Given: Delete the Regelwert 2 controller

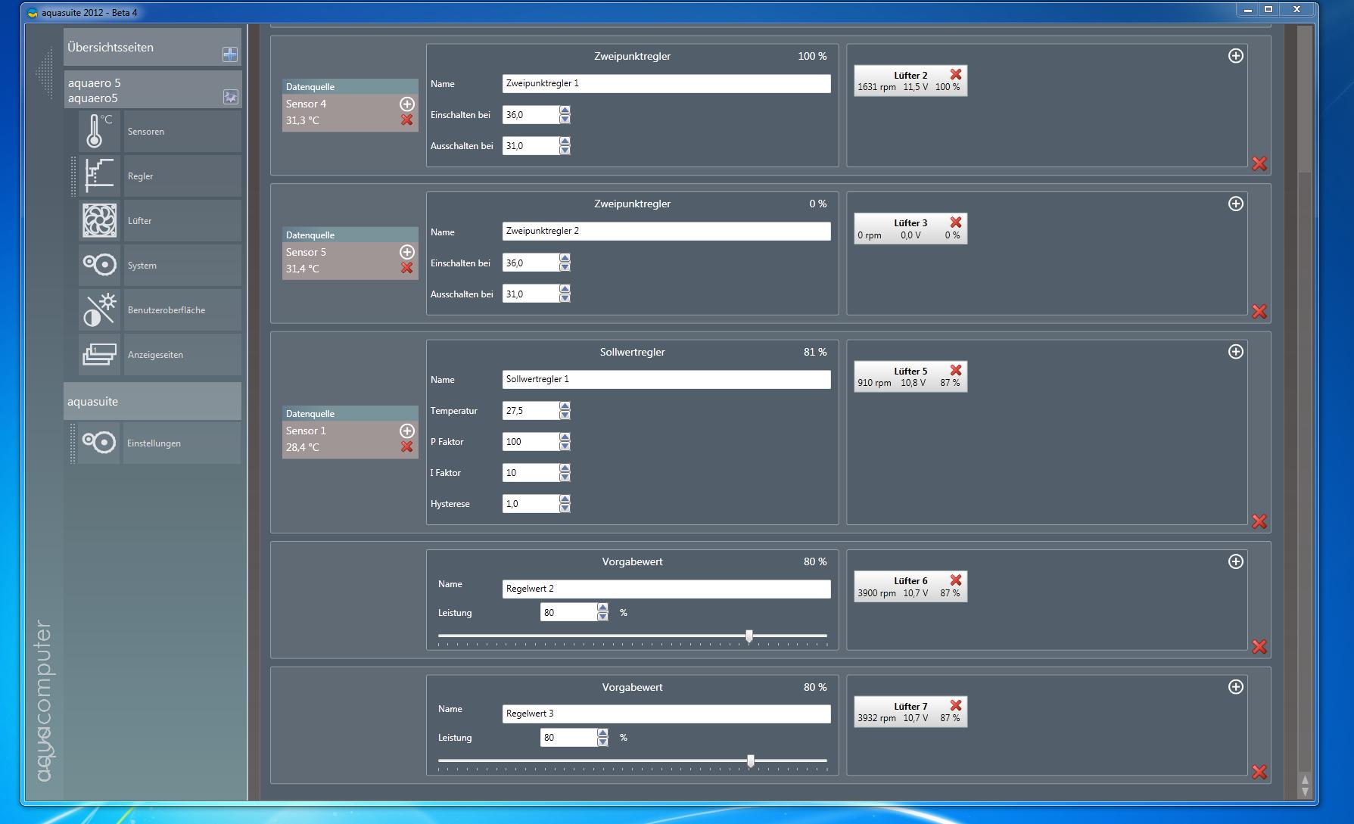Looking at the screenshot, I should pos(1259,647).
